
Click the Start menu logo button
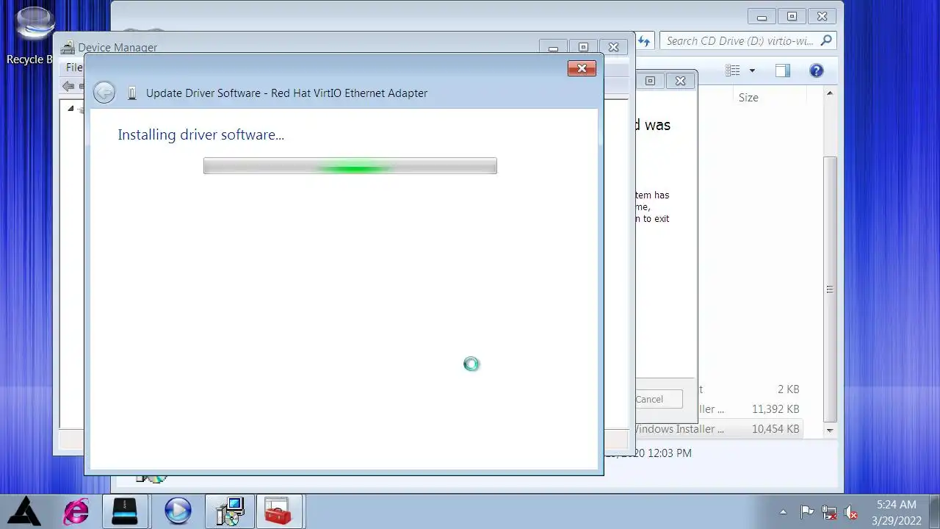[x=24, y=511]
